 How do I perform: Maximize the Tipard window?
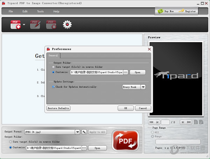tap(202, 3)
